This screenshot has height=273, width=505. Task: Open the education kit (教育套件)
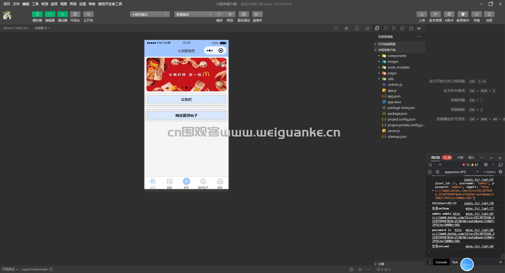pos(463,14)
